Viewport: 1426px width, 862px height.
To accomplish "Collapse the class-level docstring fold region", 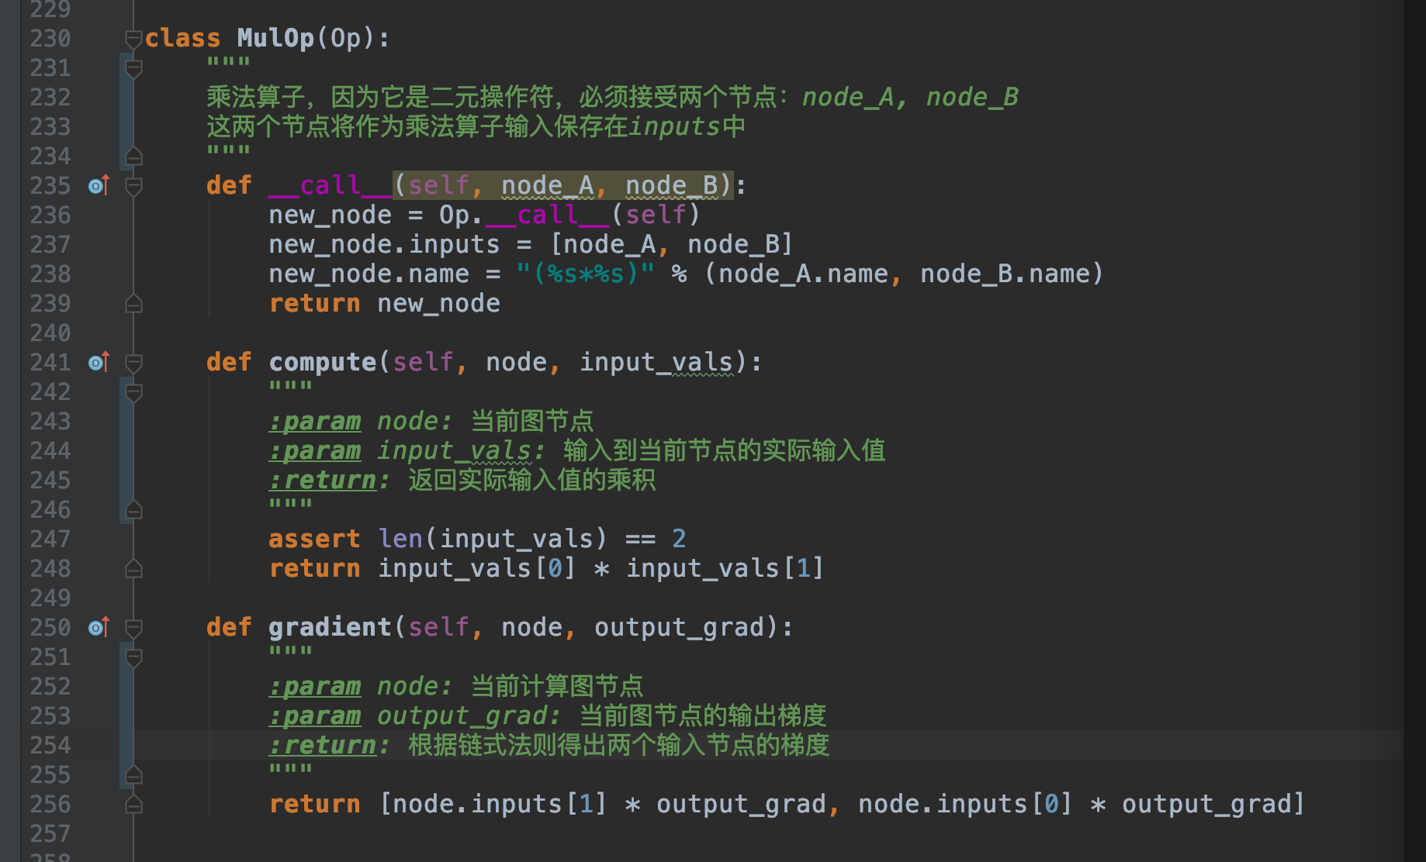I will coord(133,67).
